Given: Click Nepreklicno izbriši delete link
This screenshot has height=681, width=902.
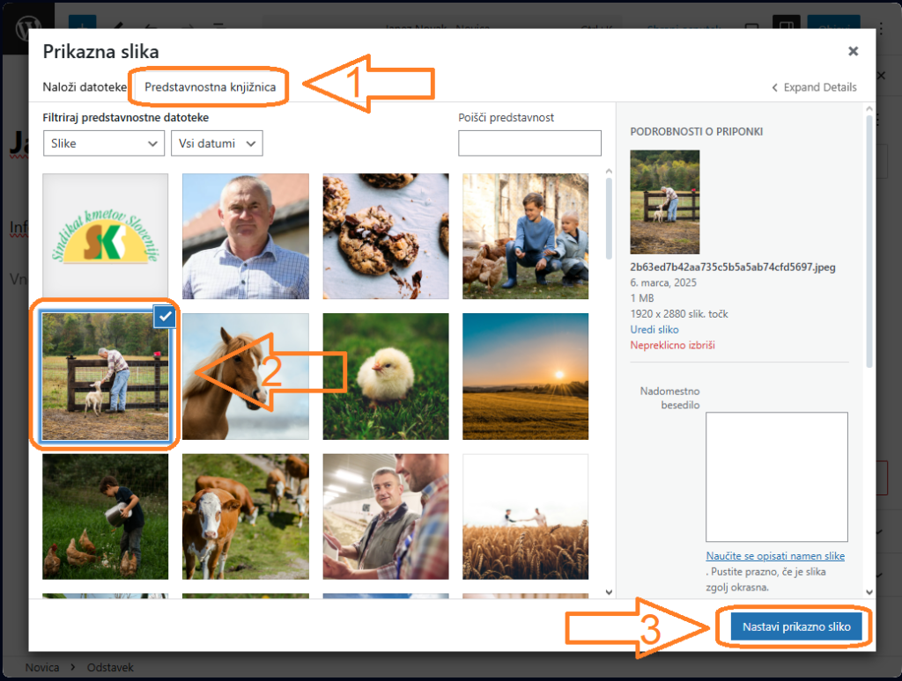Looking at the screenshot, I should click(672, 345).
